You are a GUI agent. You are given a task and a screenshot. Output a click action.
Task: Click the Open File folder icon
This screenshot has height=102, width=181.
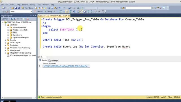12,8
